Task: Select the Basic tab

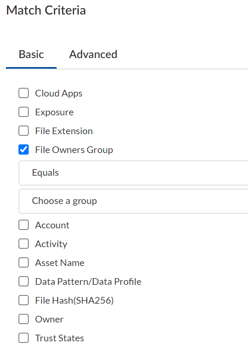Action: (x=31, y=54)
